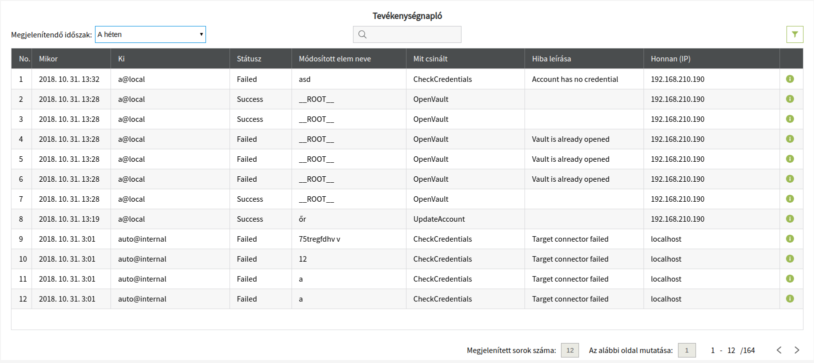Image resolution: width=814 pixels, height=363 pixels.
Task: Select 'auto@internal' user in row 10
Action: coord(142,259)
